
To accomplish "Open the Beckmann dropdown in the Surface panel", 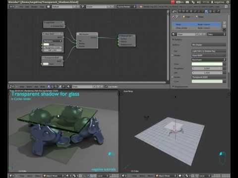I will (209, 60).
